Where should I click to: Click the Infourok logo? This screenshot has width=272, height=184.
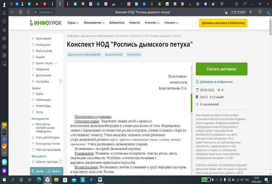click(x=46, y=23)
